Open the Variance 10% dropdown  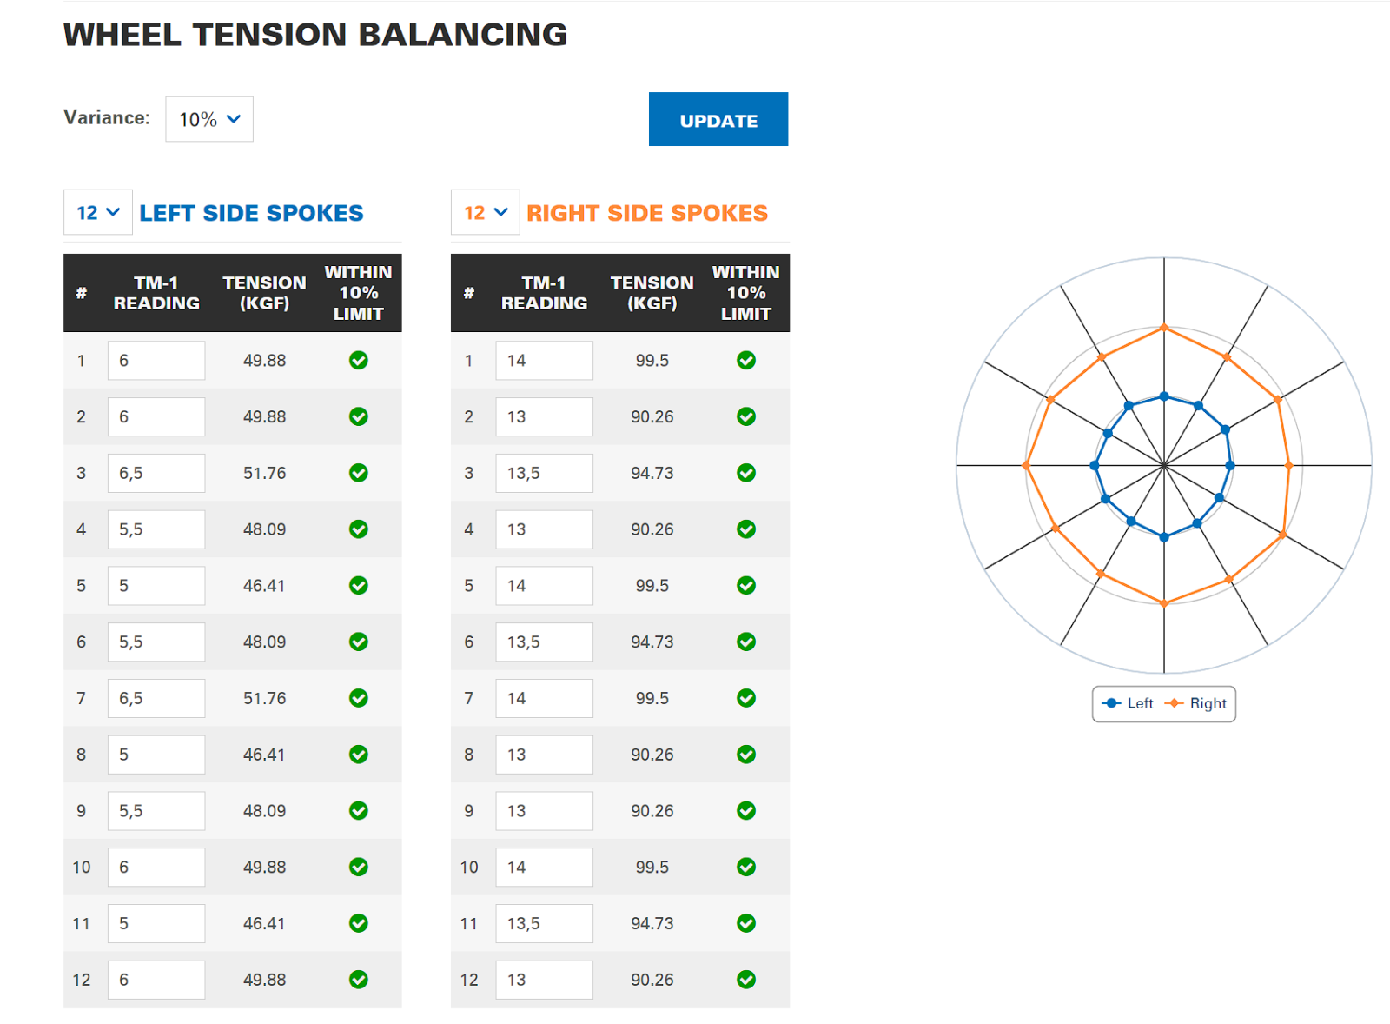pyautogui.click(x=209, y=119)
